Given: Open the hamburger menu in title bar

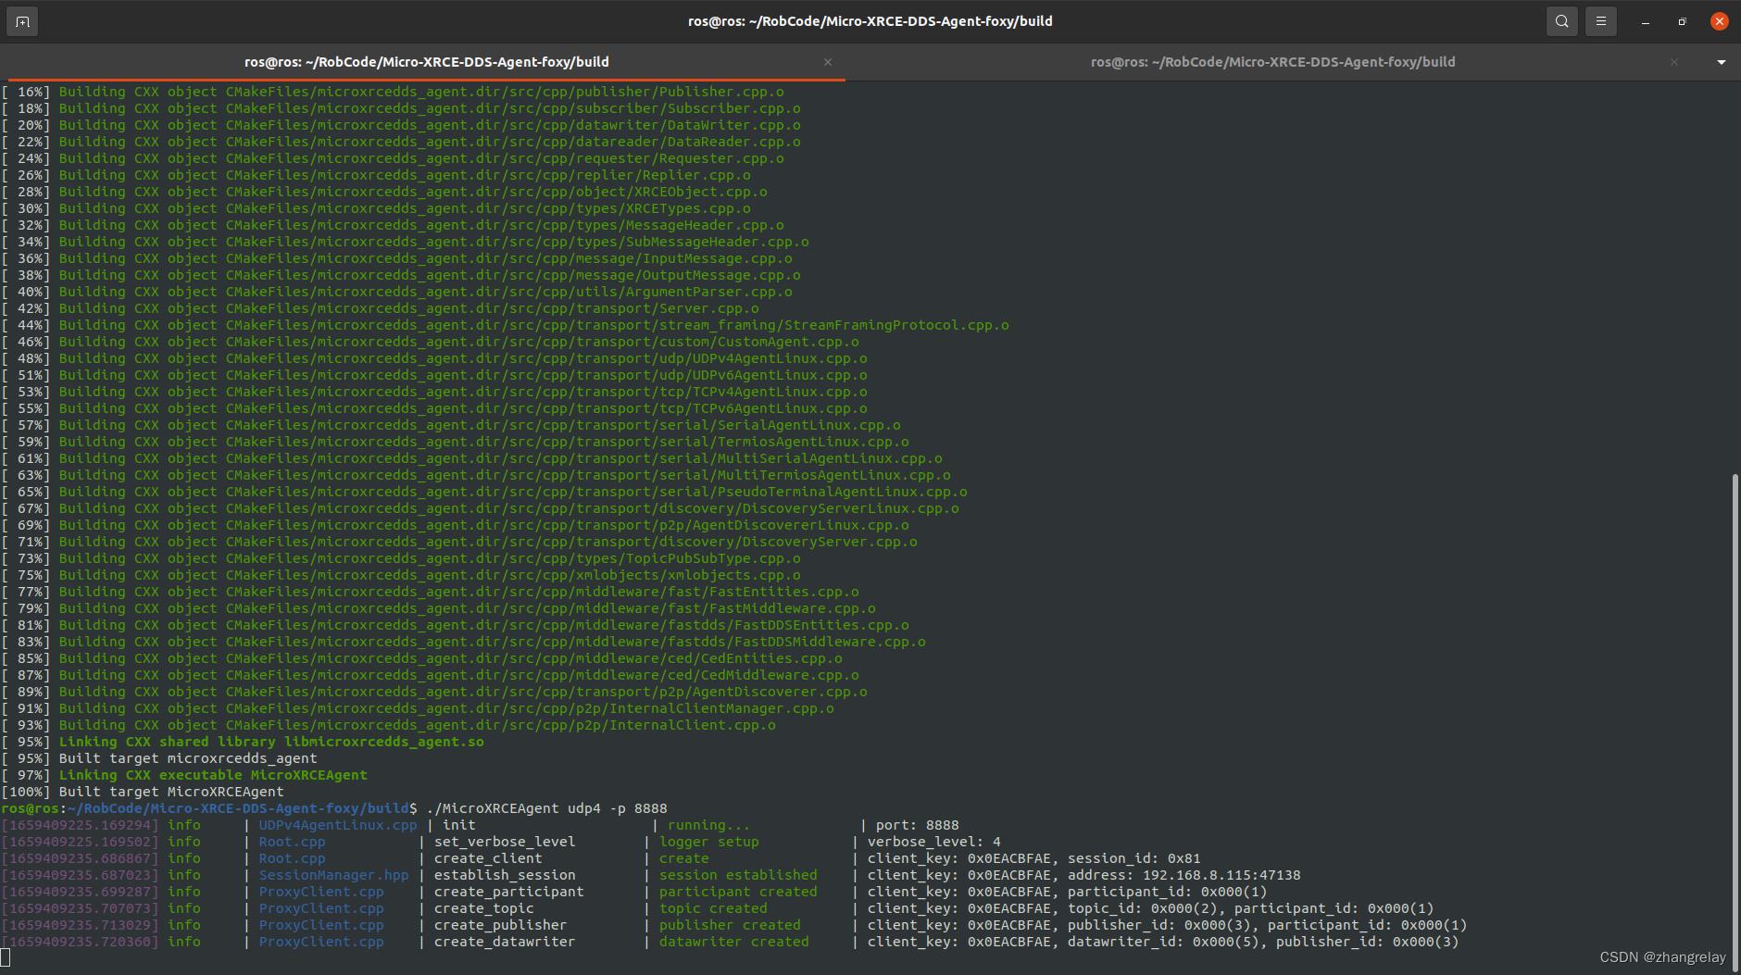Looking at the screenshot, I should coord(1600,21).
